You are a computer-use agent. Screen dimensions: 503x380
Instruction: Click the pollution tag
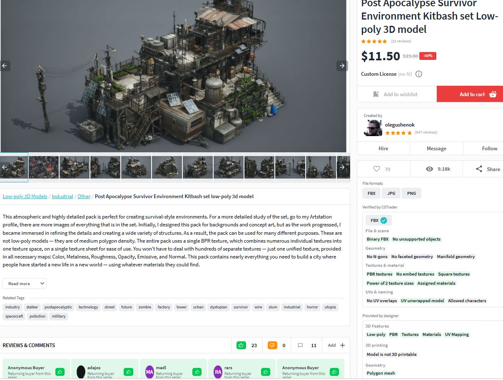[x=37, y=316]
